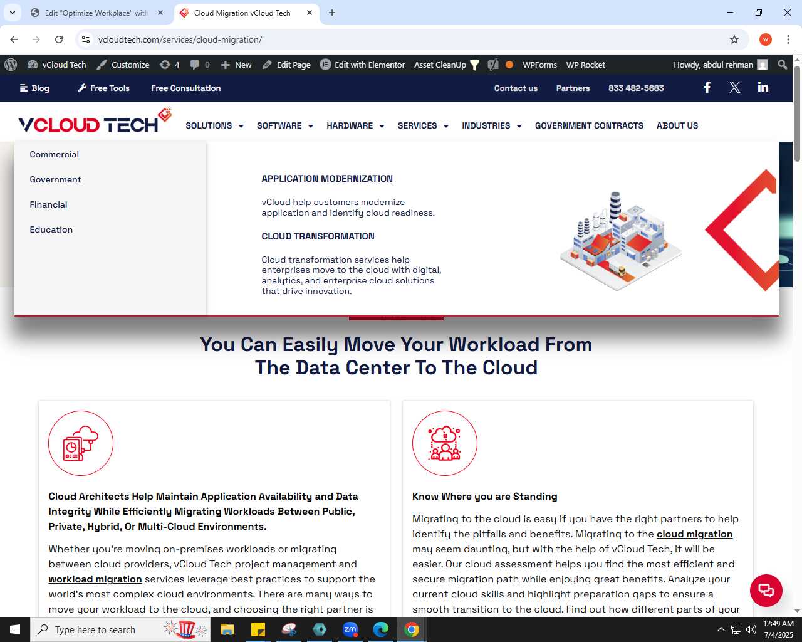Click the cloud team circular icon
Viewport: 802px width, 642px height.
(x=445, y=443)
